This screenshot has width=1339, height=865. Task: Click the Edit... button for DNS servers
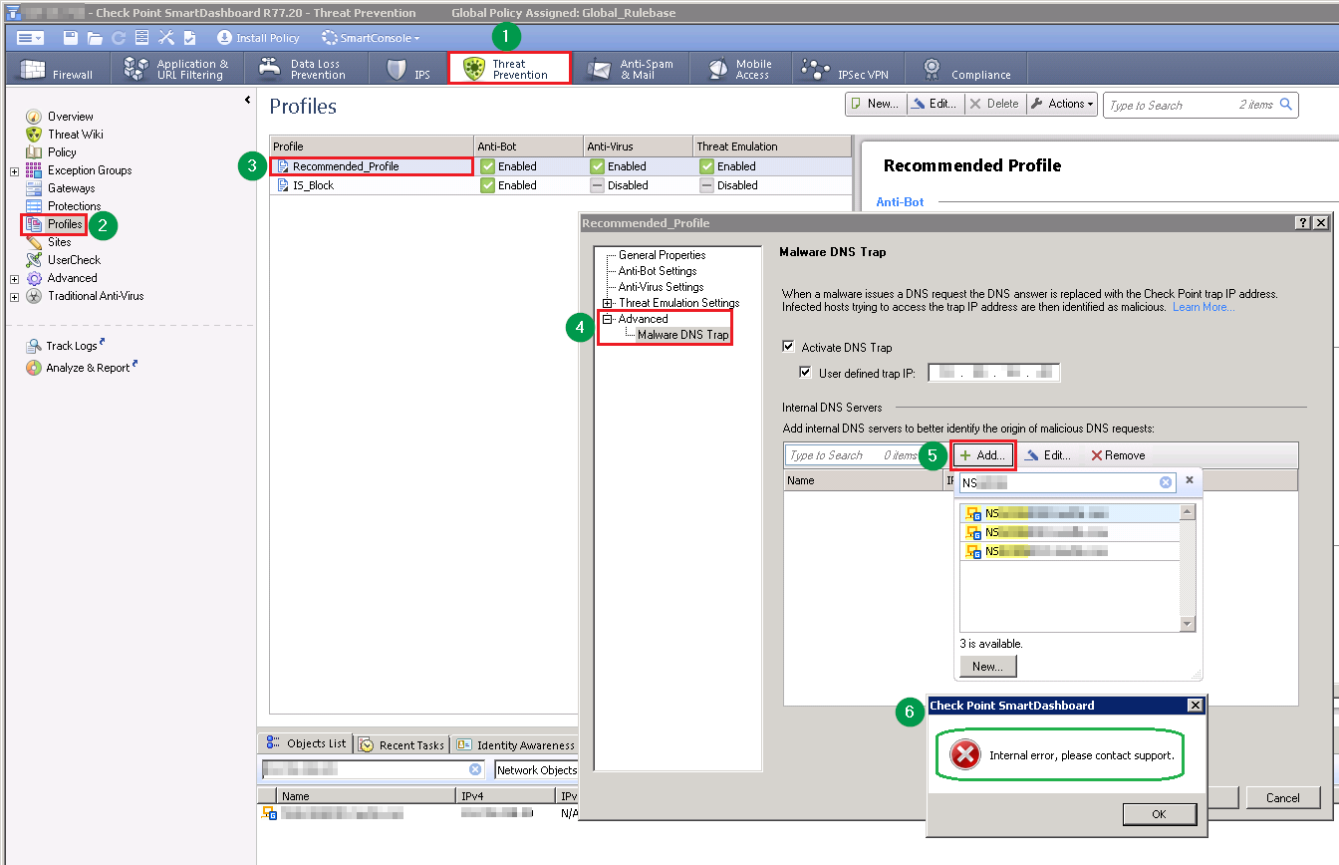[x=1049, y=455]
